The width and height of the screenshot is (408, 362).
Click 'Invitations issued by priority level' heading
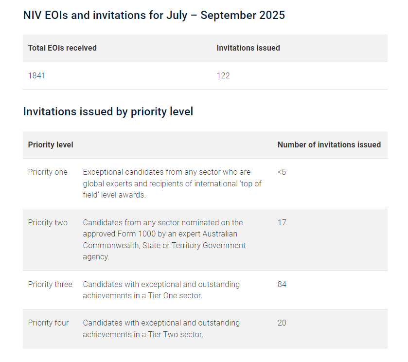(x=108, y=111)
